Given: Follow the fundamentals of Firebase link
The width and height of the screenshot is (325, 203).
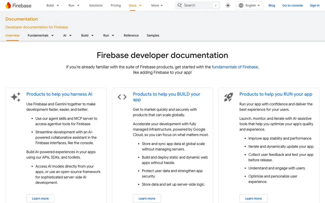Looking at the screenshot, I should (x=235, y=67).
